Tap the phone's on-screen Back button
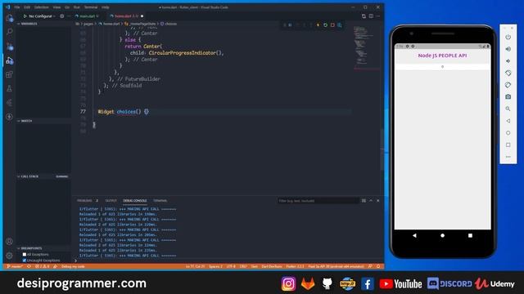This screenshot has height=294, width=524. click(x=414, y=235)
